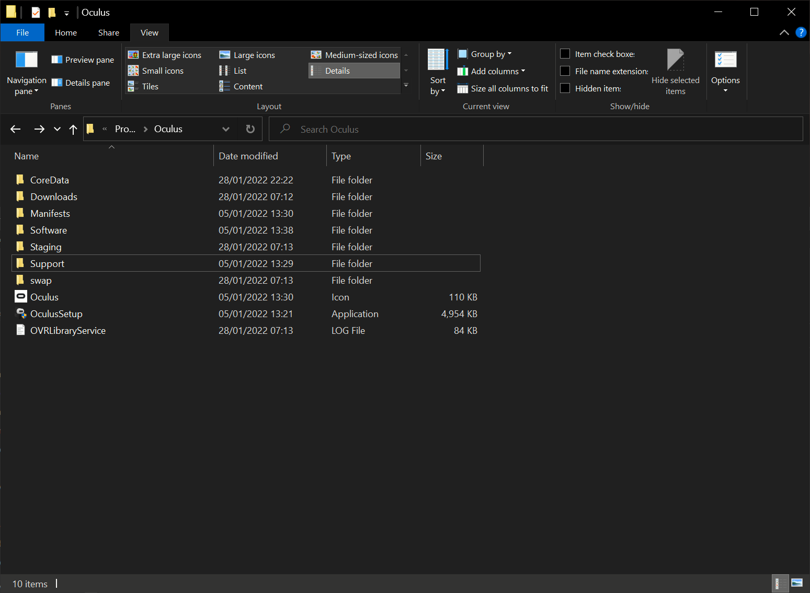This screenshot has height=593, width=810.
Task: Go up one folder level
Action: tap(73, 129)
